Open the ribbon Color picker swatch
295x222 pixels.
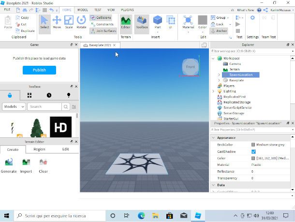203,20
